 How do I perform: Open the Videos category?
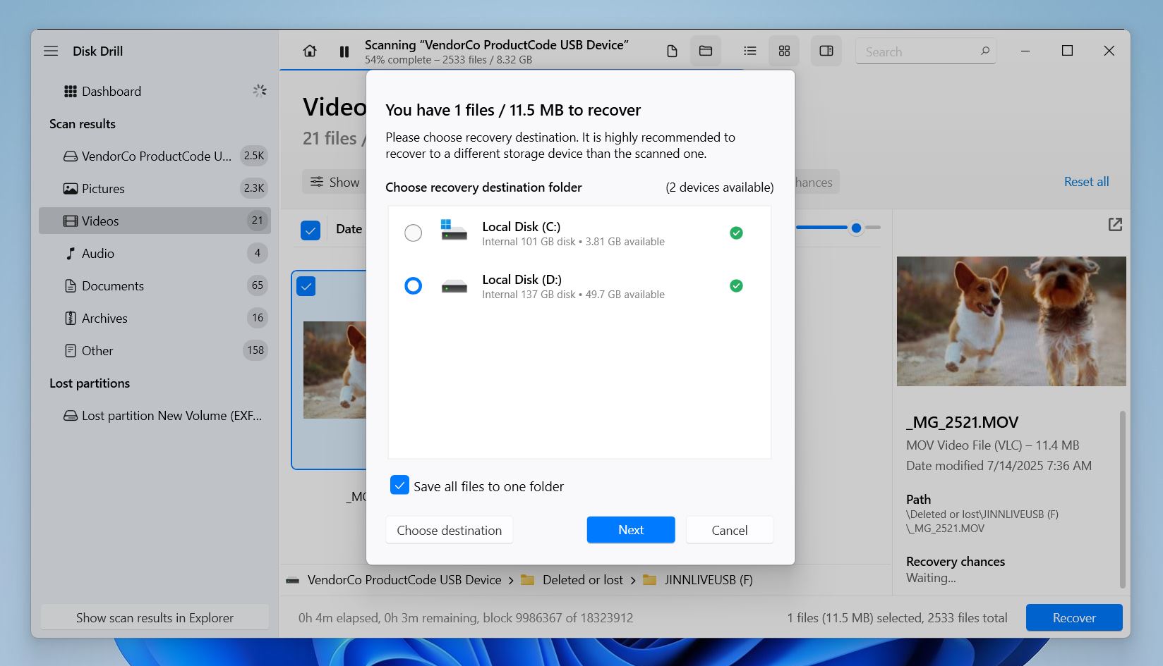[155, 221]
